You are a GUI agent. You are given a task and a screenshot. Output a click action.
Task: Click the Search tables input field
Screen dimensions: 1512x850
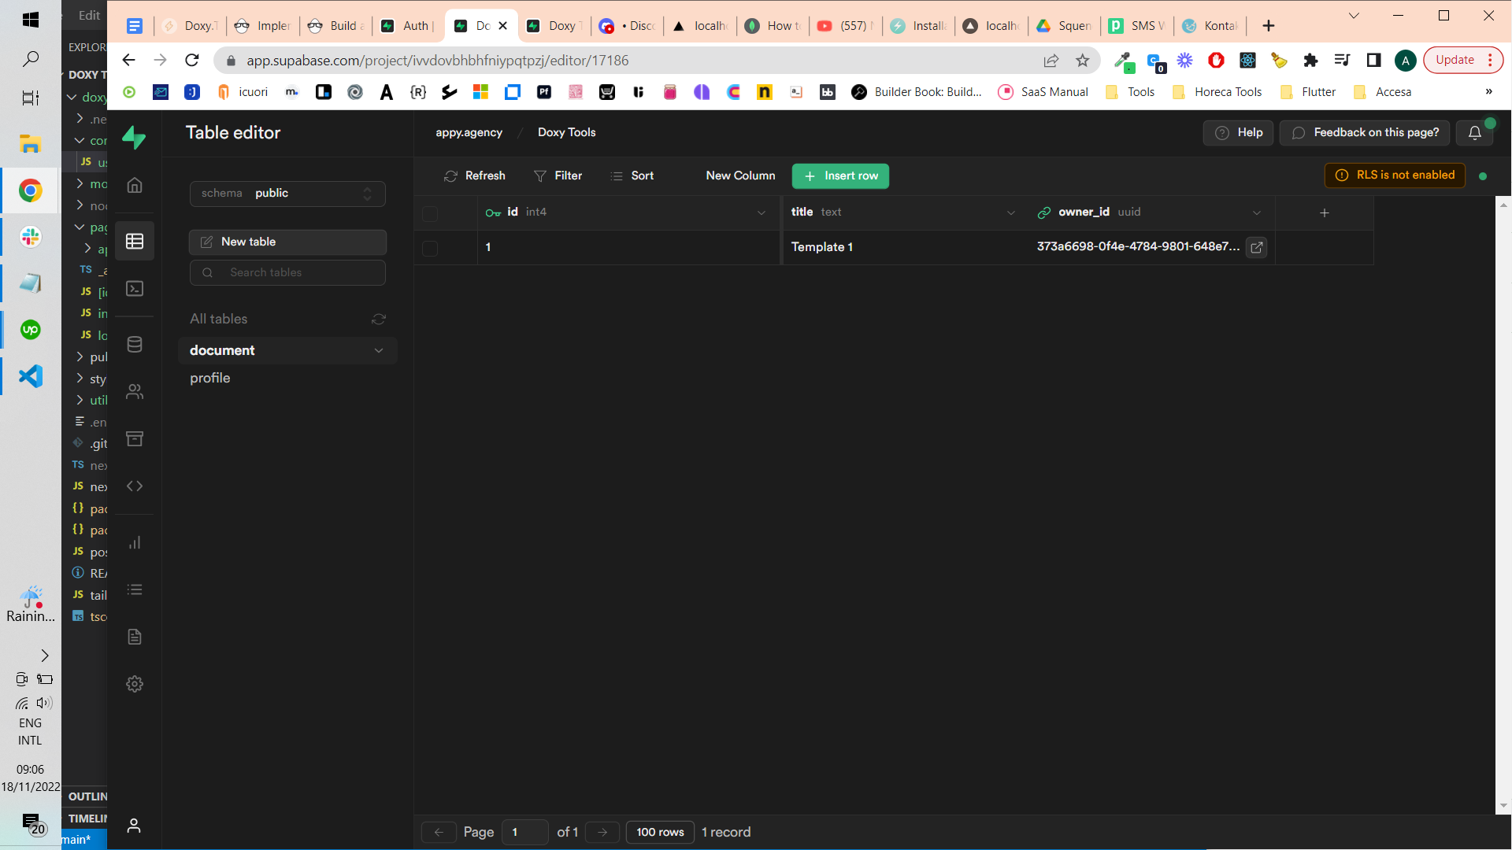[x=288, y=272]
